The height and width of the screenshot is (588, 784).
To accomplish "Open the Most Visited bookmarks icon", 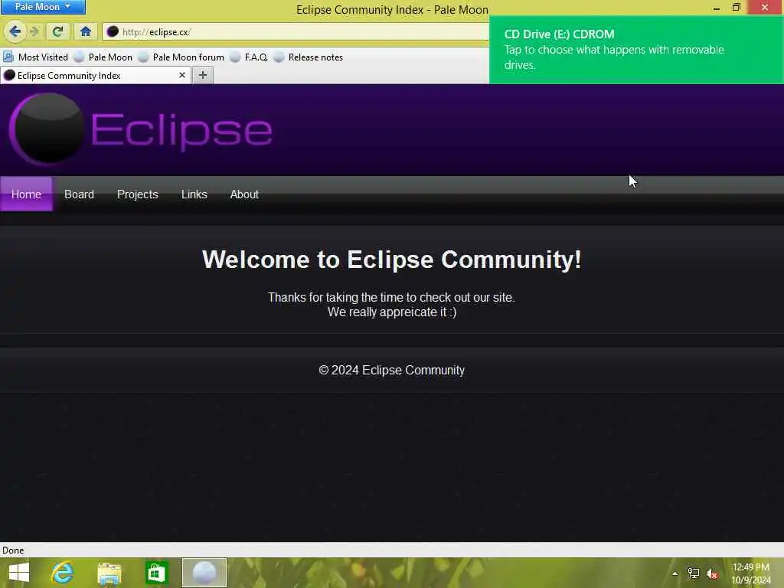I will point(8,57).
